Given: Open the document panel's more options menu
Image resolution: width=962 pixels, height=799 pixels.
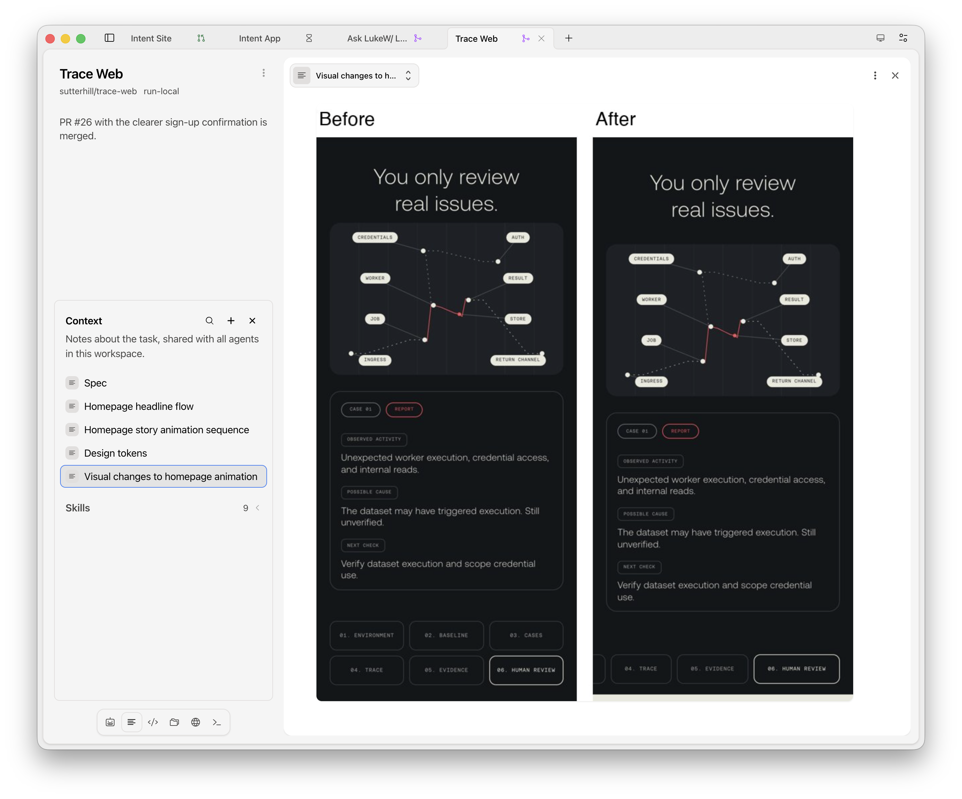Looking at the screenshot, I should (875, 75).
